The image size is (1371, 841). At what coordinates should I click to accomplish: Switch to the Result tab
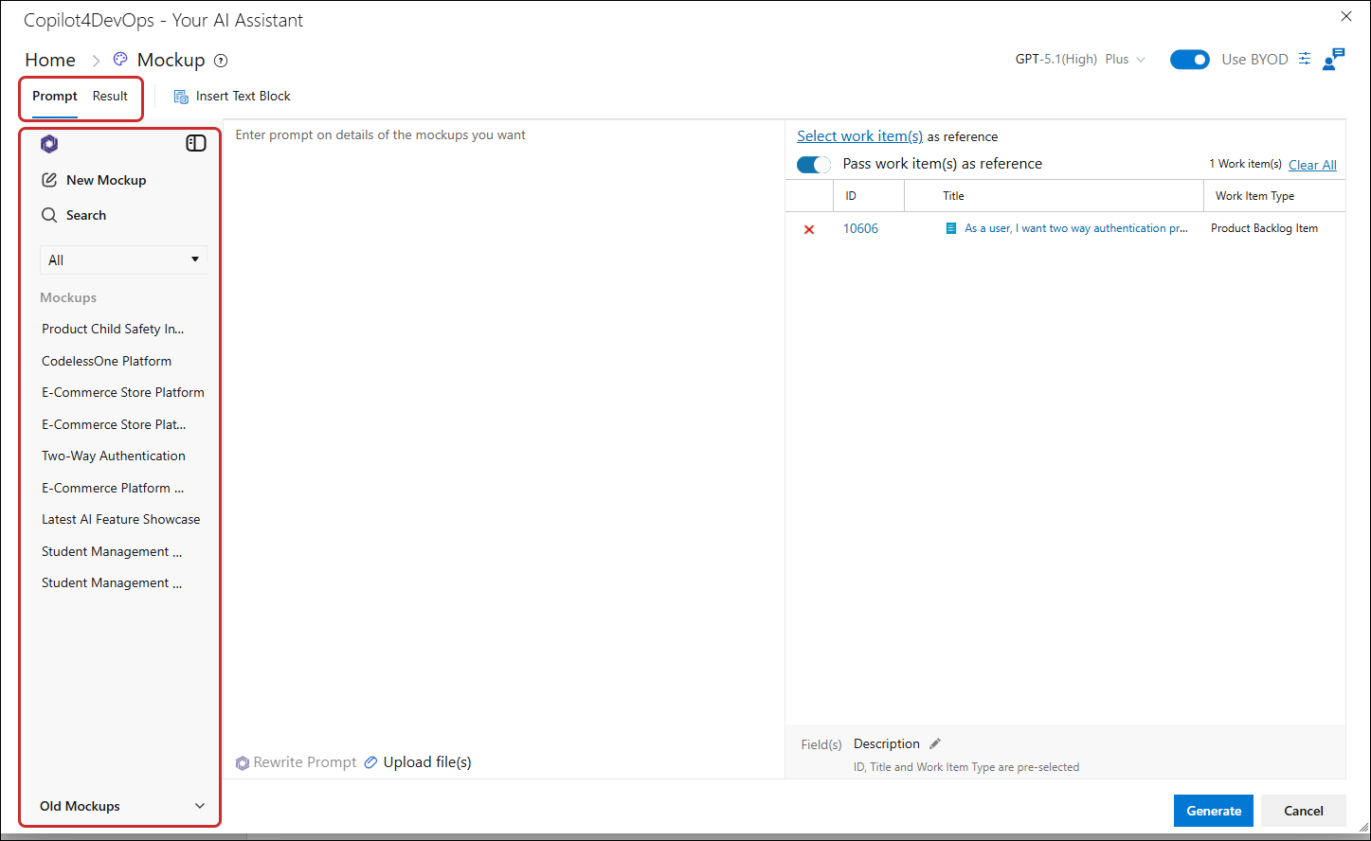(110, 96)
